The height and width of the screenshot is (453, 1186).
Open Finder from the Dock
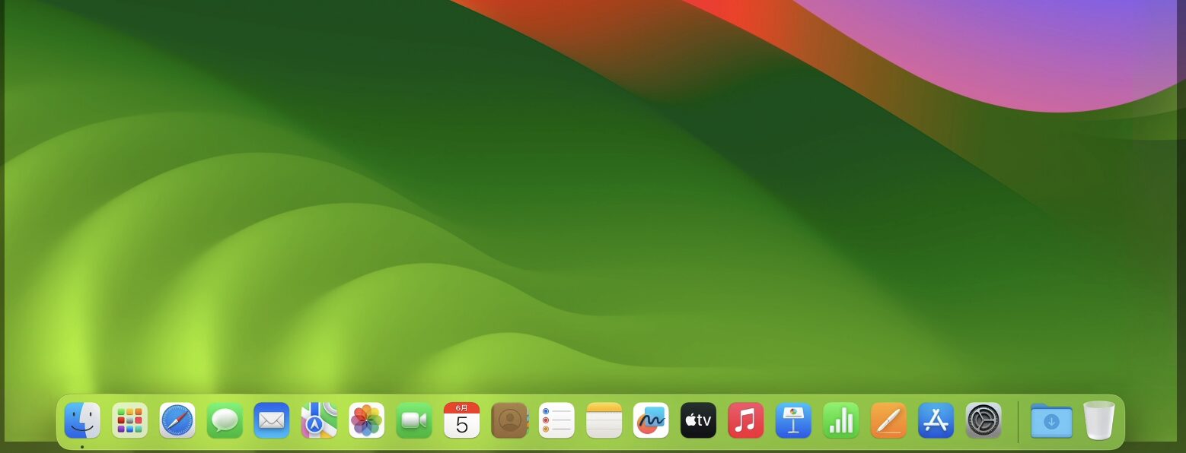tap(82, 420)
